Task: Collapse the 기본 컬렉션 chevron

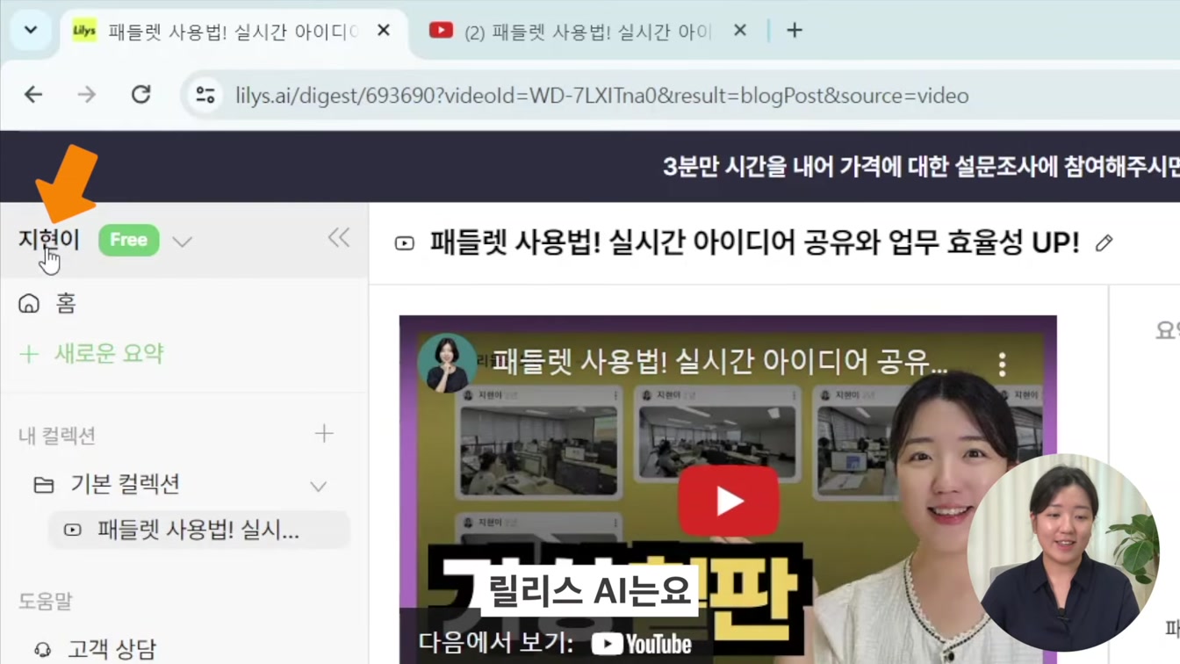Action: pyautogui.click(x=319, y=486)
